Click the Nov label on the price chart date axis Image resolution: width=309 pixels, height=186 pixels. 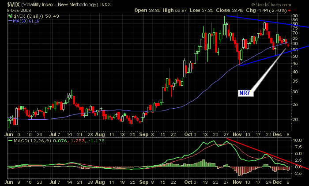click(237, 134)
